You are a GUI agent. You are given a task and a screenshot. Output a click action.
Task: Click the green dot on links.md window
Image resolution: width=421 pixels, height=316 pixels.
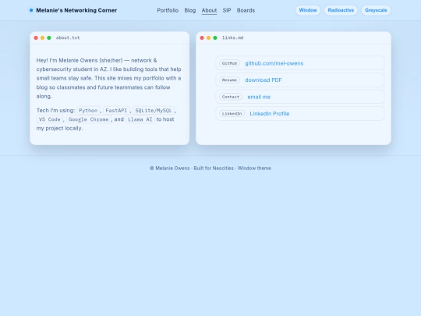pyautogui.click(x=215, y=38)
